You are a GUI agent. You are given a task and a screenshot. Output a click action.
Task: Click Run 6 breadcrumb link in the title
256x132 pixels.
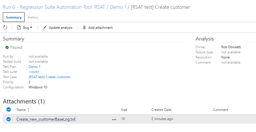point(11,7)
